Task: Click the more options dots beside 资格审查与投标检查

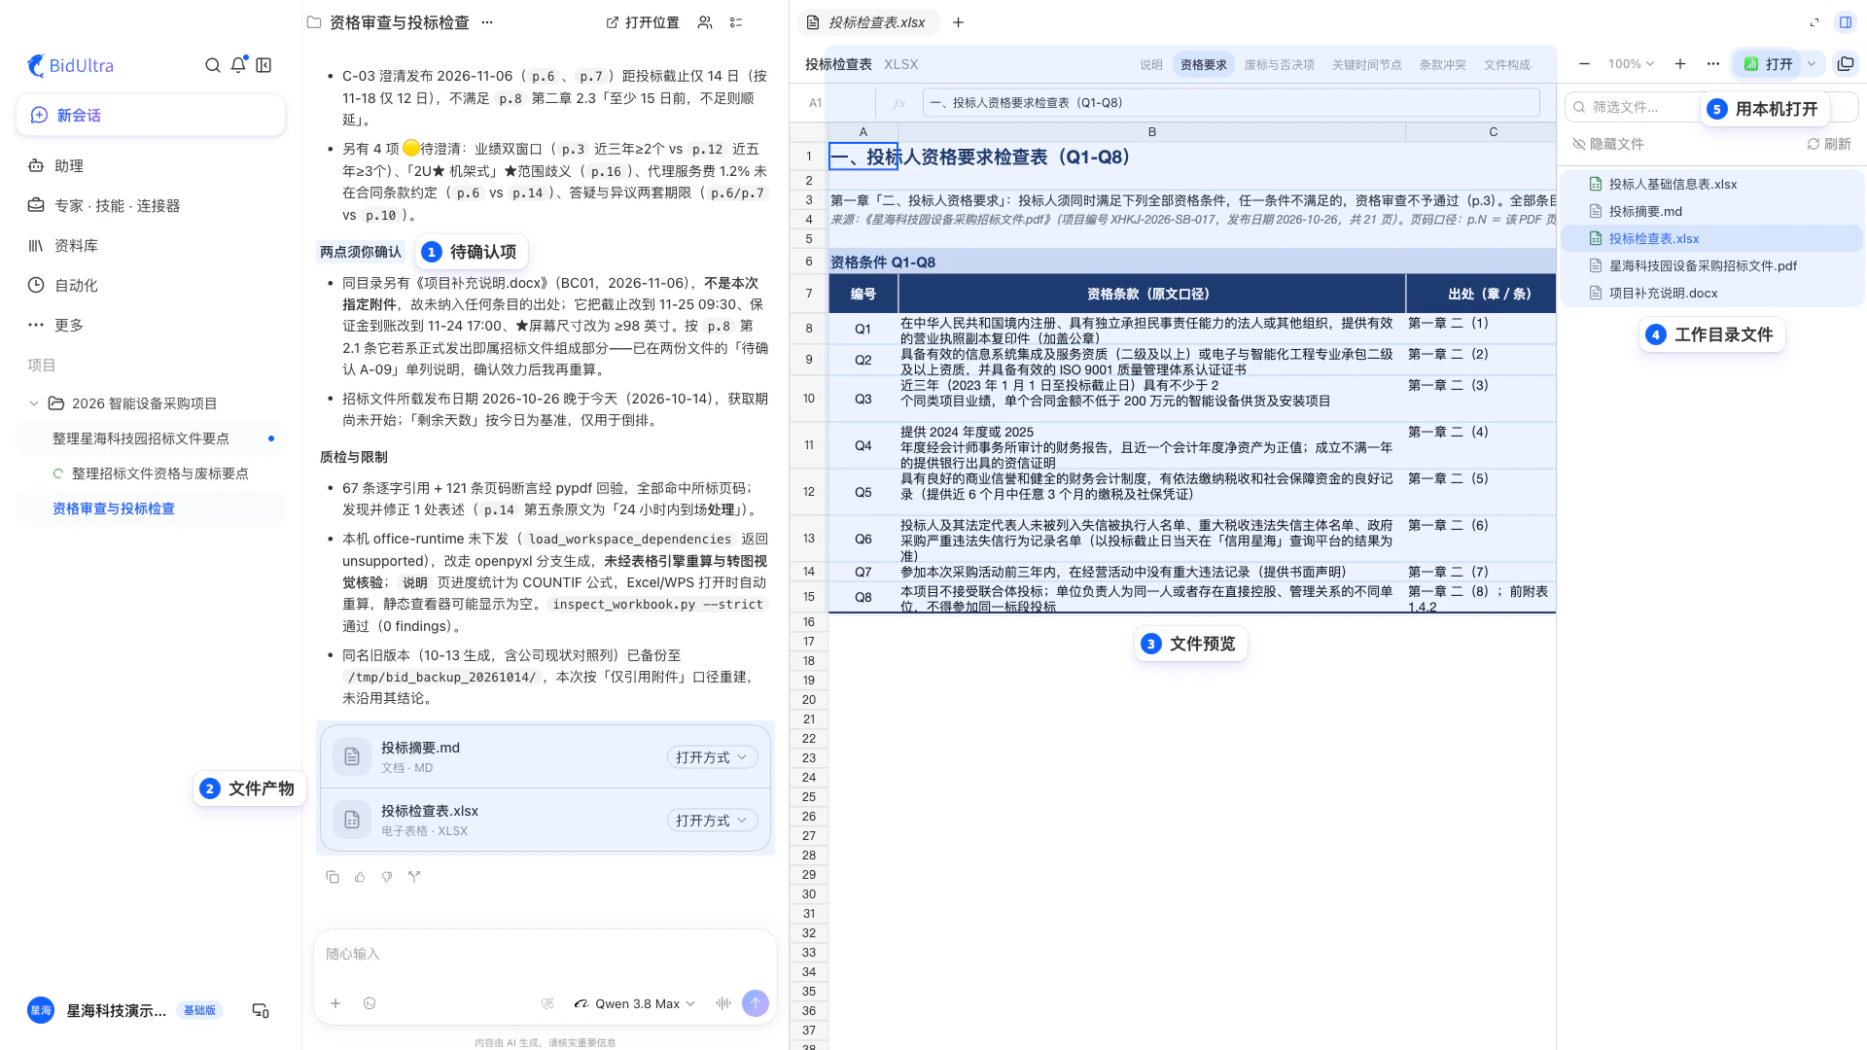Action: click(x=487, y=22)
